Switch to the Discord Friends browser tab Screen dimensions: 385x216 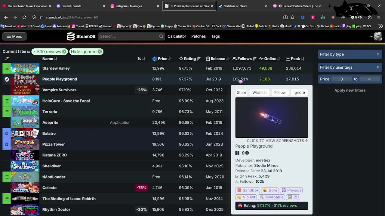tap(81, 6)
